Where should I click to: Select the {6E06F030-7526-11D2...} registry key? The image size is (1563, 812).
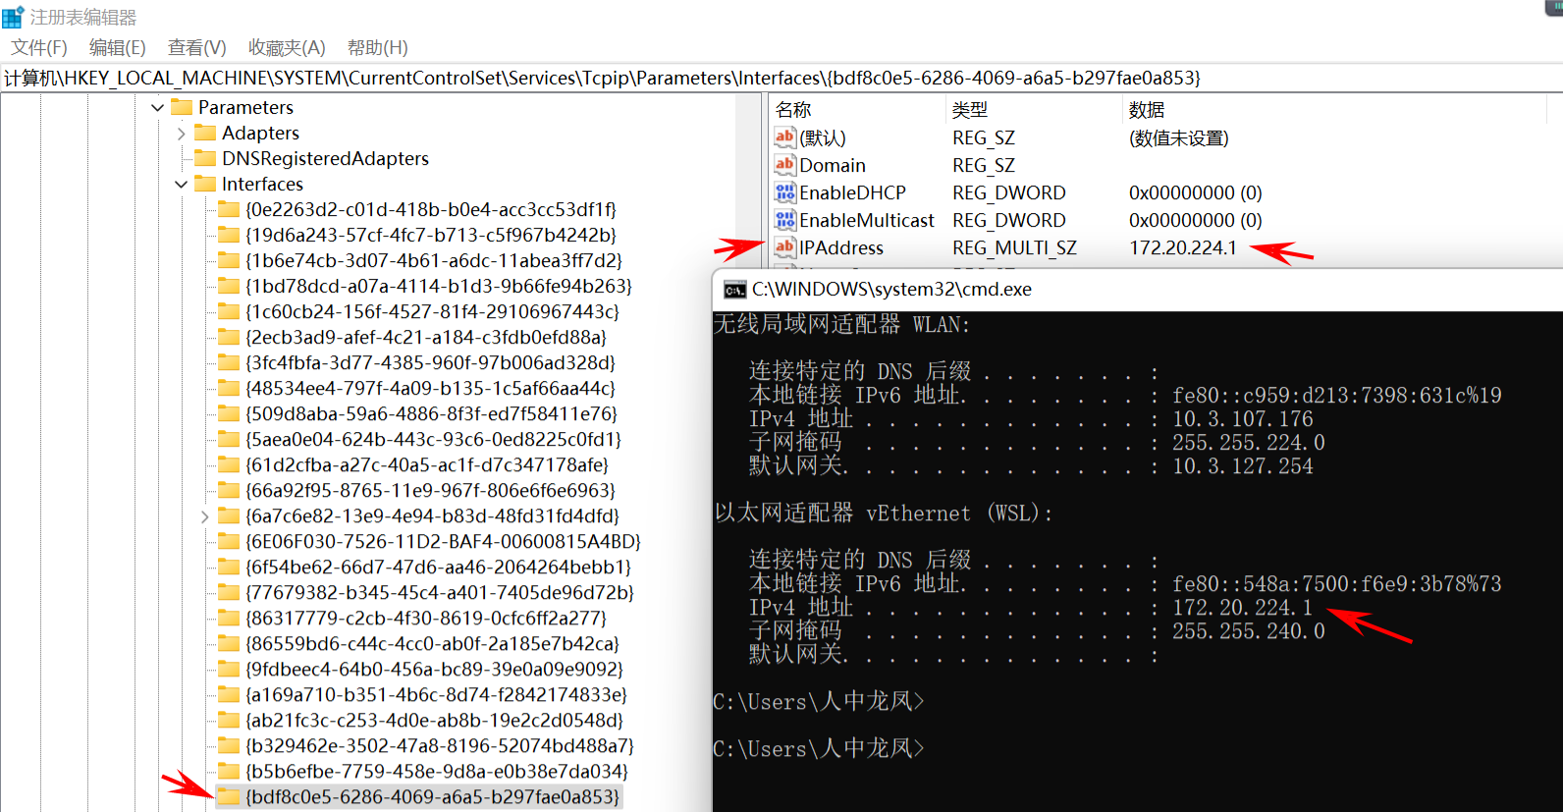click(x=443, y=541)
